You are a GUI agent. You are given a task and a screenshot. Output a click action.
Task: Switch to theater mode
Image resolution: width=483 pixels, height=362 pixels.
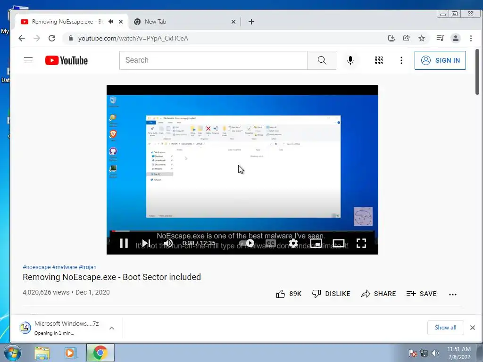(339, 243)
